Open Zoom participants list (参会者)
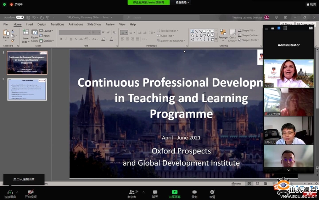 point(132,194)
